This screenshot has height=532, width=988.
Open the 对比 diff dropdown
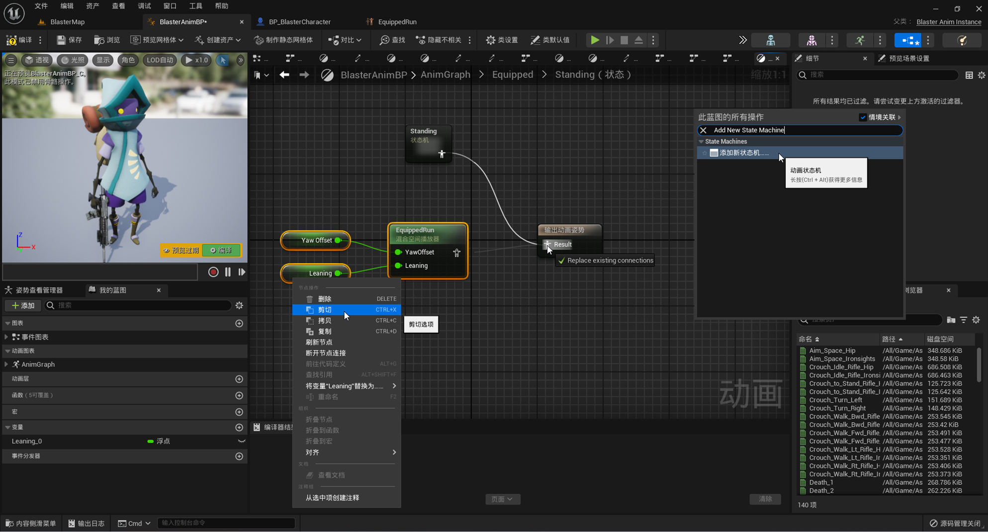point(345,40)
